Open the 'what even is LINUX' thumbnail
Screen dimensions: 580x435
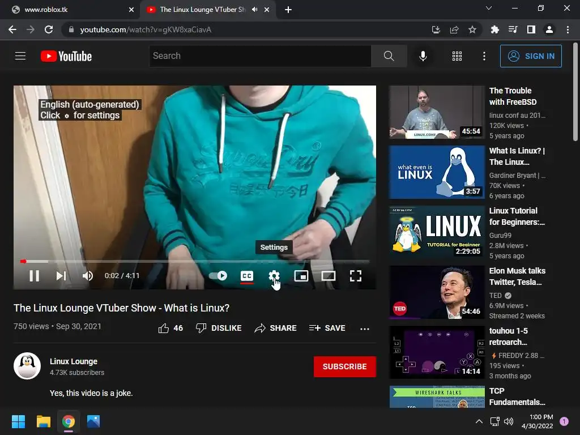437,172
